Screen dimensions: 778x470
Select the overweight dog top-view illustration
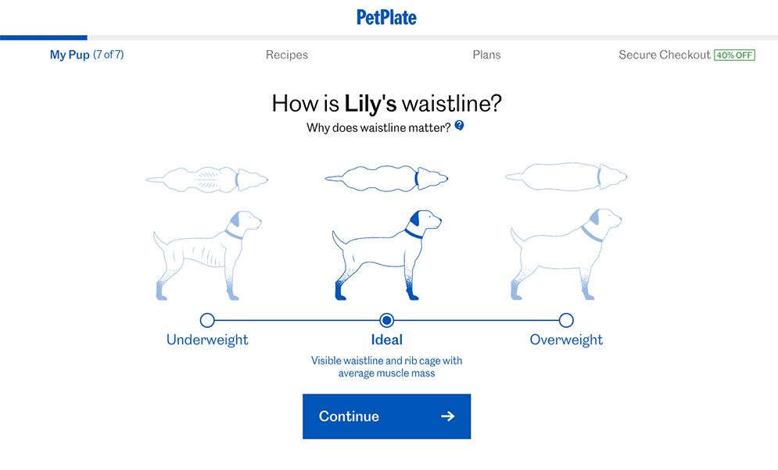pos(566,176)
